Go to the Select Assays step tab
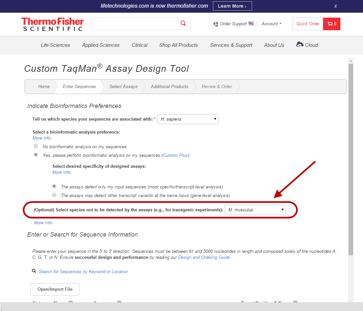Screen dimensions: 363x311 123,87
